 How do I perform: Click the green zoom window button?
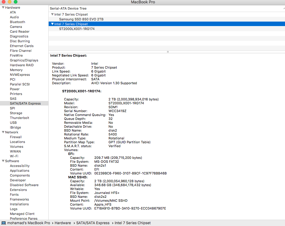click(16, 2)
